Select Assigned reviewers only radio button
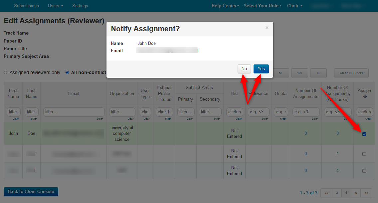Screen dimensions: 378x203 point(6,72)
